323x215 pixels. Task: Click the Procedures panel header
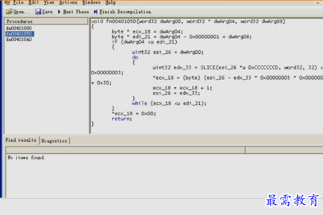46,21
